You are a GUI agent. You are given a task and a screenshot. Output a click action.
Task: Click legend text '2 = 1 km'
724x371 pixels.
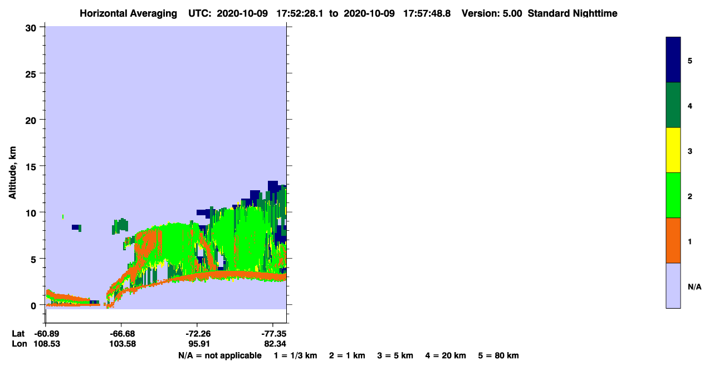click(x=347, y=355)
